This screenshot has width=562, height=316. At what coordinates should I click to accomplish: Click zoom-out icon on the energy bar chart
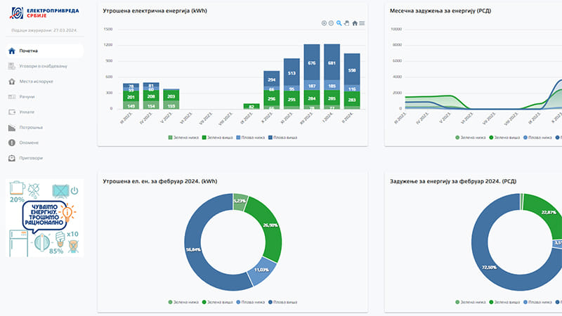tap(331, 23)
